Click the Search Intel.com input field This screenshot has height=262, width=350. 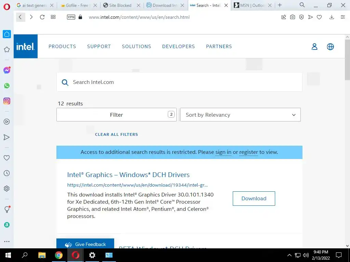[x=179, y=82]
